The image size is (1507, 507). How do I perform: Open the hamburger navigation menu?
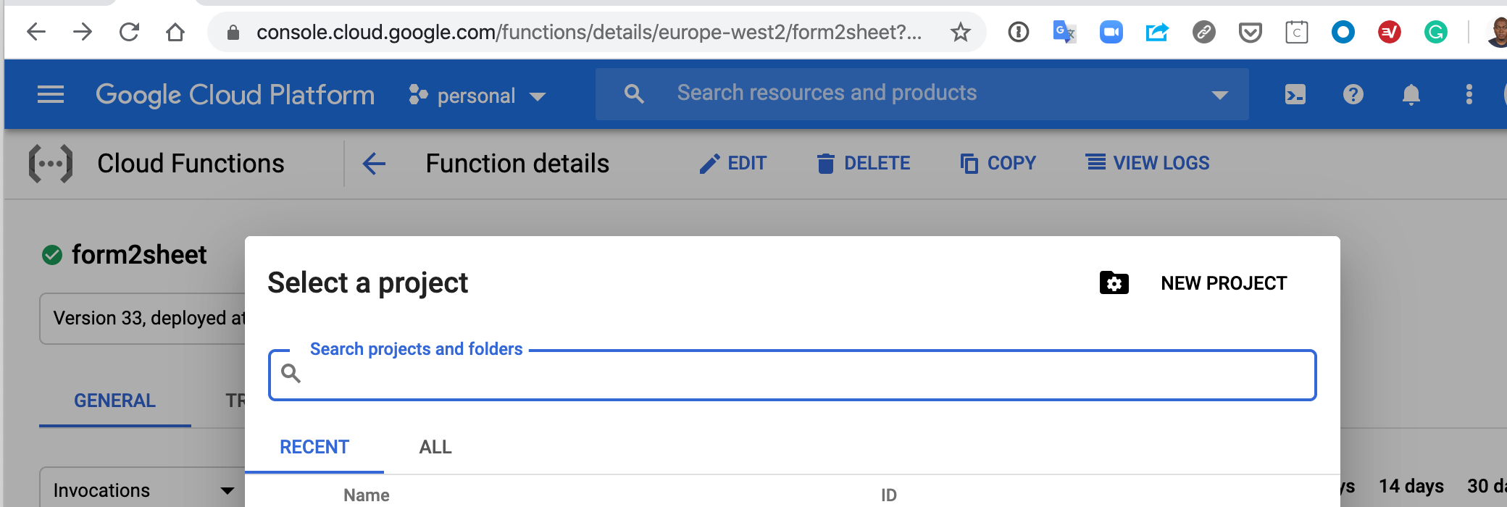point(51,94)
